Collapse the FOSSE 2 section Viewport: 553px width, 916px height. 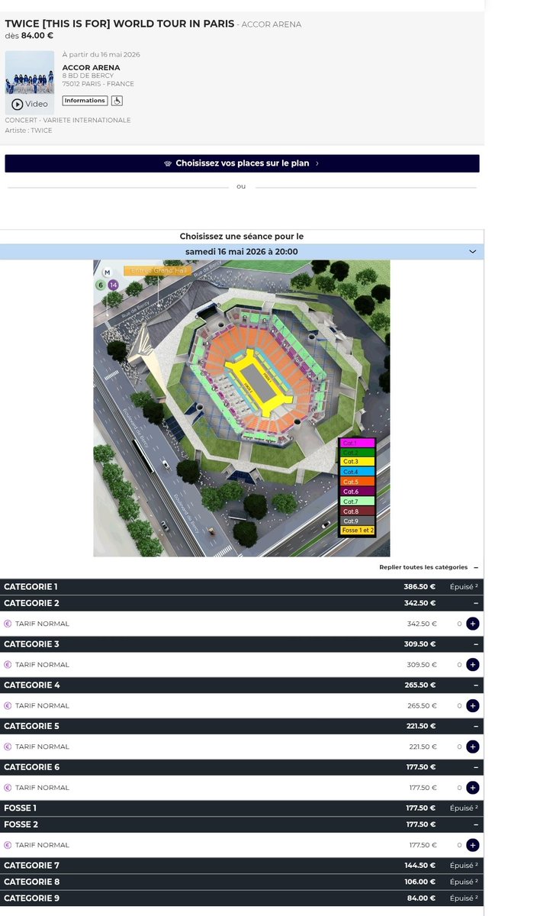click(x=242, y=824)
